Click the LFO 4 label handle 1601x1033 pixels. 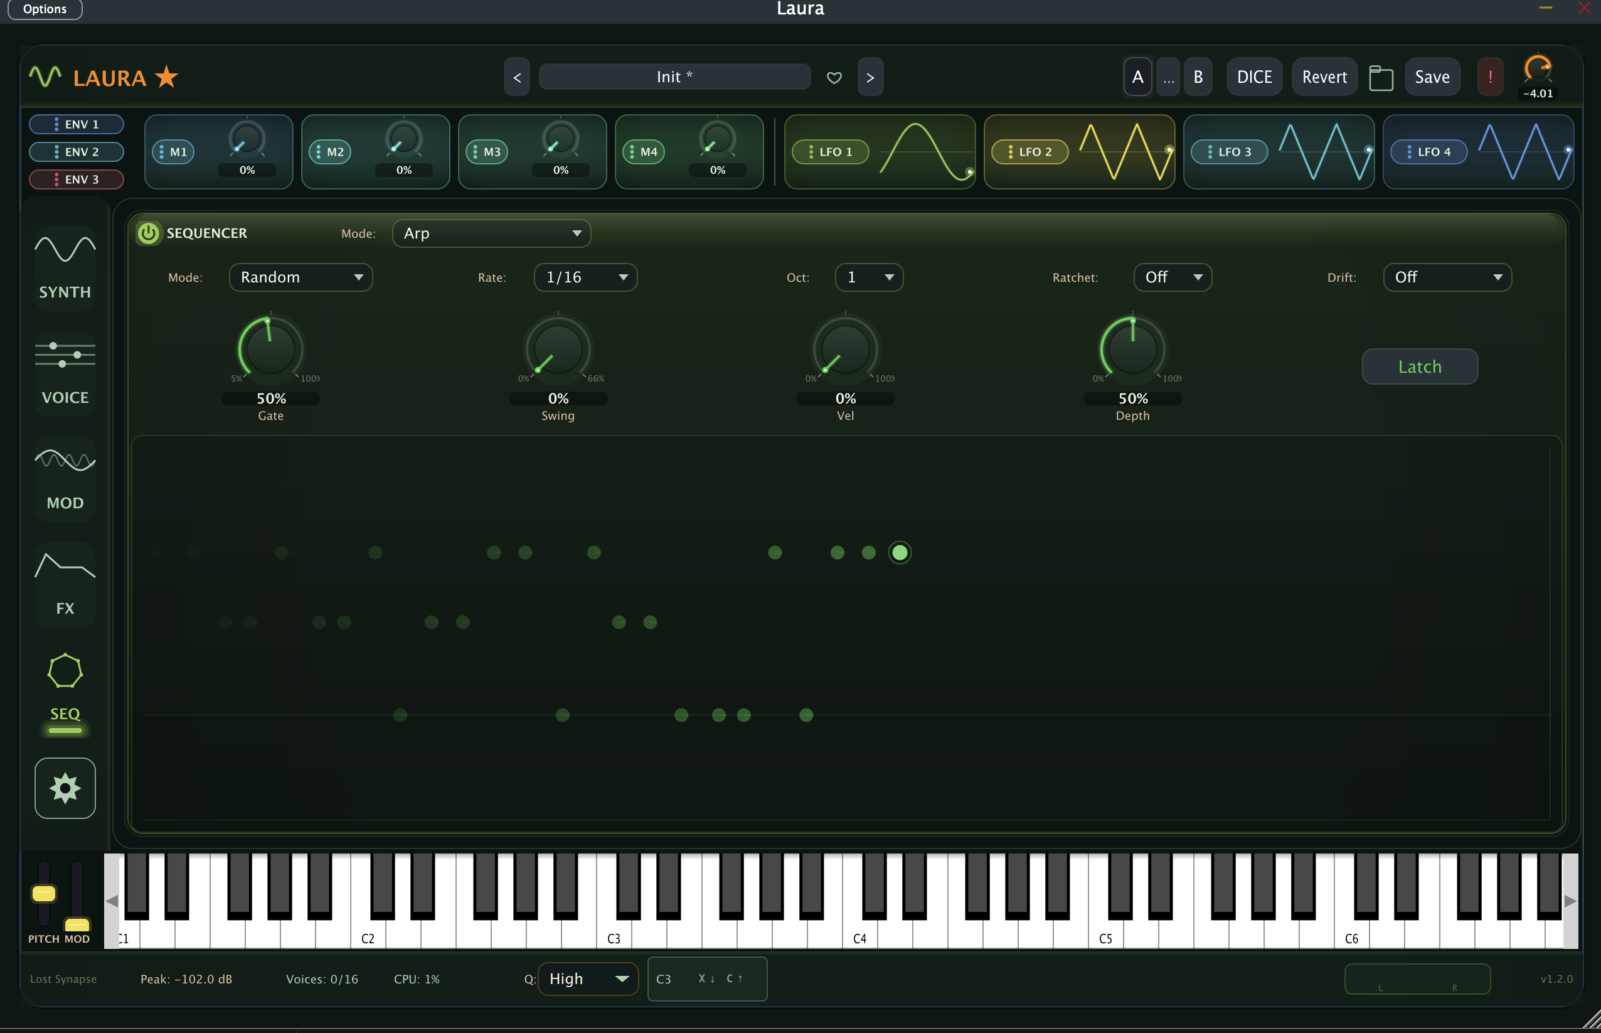pos(1428,152)
